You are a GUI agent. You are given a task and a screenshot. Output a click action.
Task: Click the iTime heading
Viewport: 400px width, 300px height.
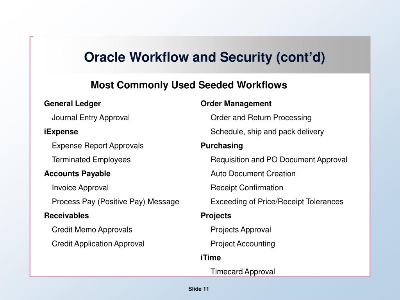pos(211,258)
